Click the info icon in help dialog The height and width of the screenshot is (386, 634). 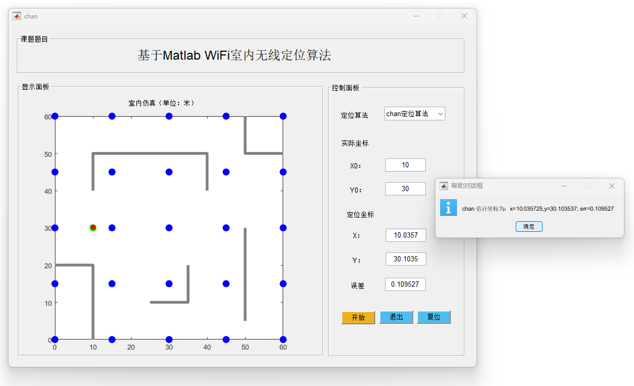click(x=449, y=208)
